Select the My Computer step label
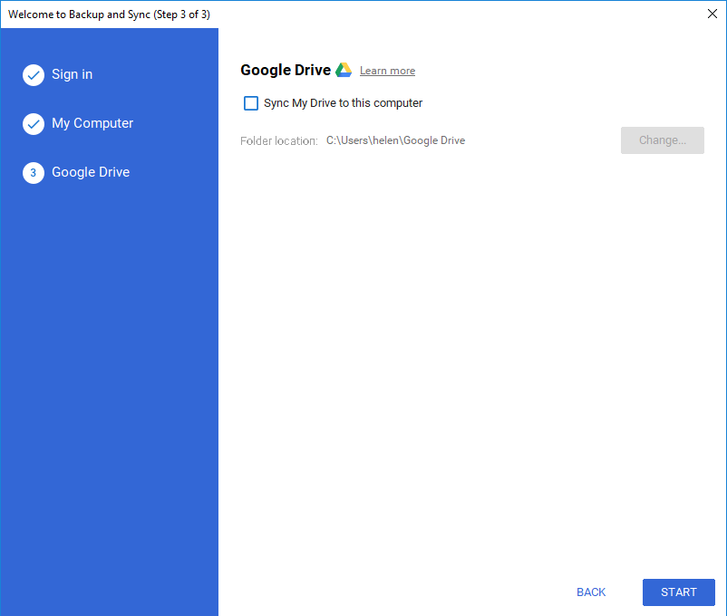727x616 pixels. click(x=92, y=123)
